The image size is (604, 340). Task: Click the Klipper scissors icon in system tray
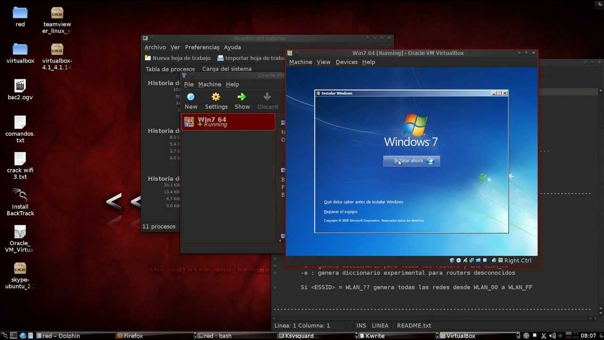click(x=544, y=336)
